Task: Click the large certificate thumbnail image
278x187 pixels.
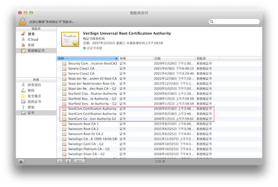Action: 70,39
